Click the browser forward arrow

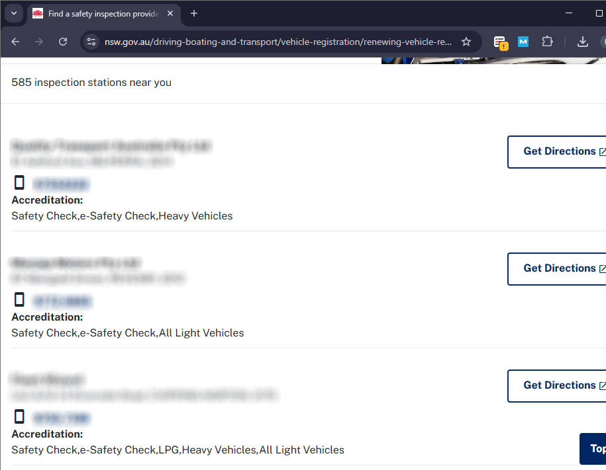click(39, 42)
